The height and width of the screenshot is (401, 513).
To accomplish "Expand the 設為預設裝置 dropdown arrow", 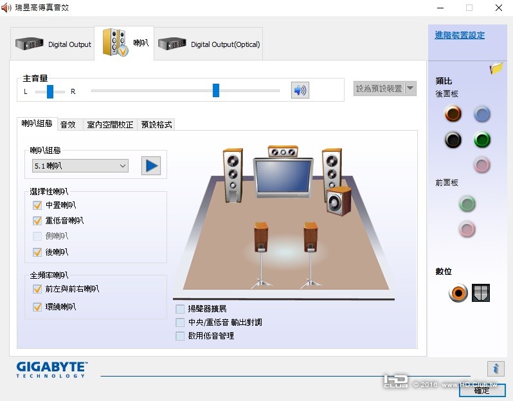I will (x=410, y=88).
